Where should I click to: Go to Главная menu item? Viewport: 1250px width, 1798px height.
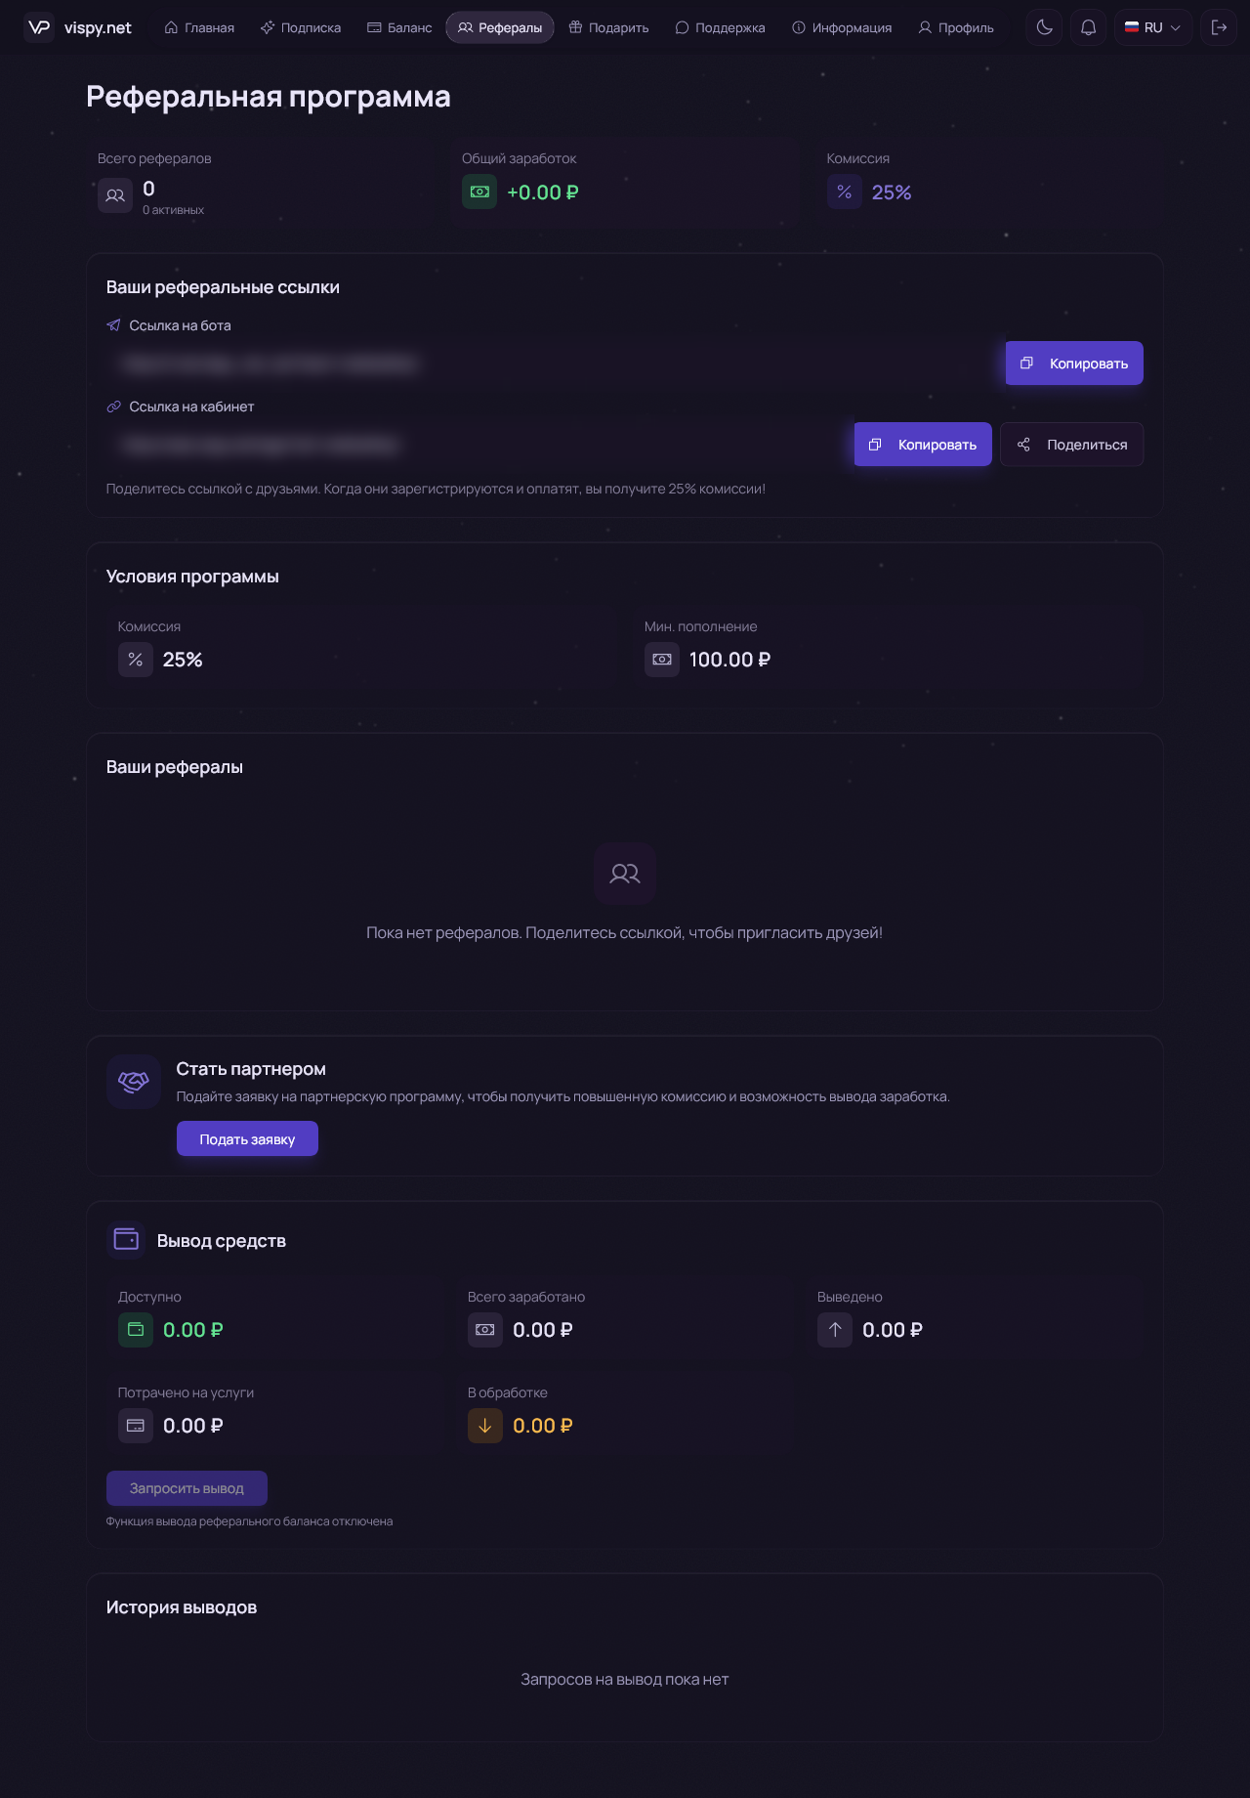pos(199,27)
